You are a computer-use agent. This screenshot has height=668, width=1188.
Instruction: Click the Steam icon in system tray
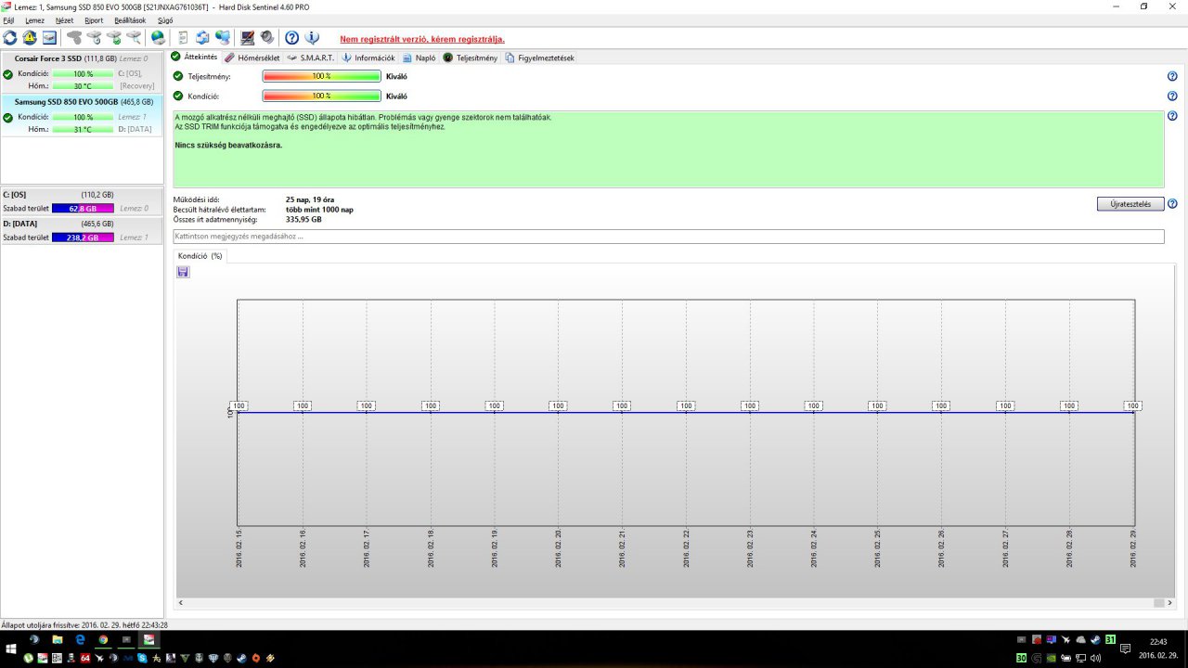click(x=1095, y=640)
